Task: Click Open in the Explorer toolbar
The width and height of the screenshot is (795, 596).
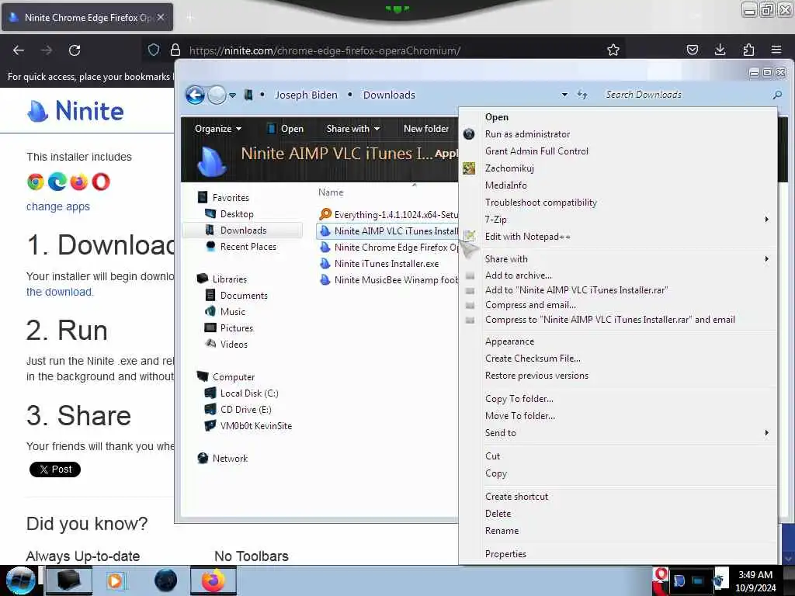Action: click(x=286, y=129)
